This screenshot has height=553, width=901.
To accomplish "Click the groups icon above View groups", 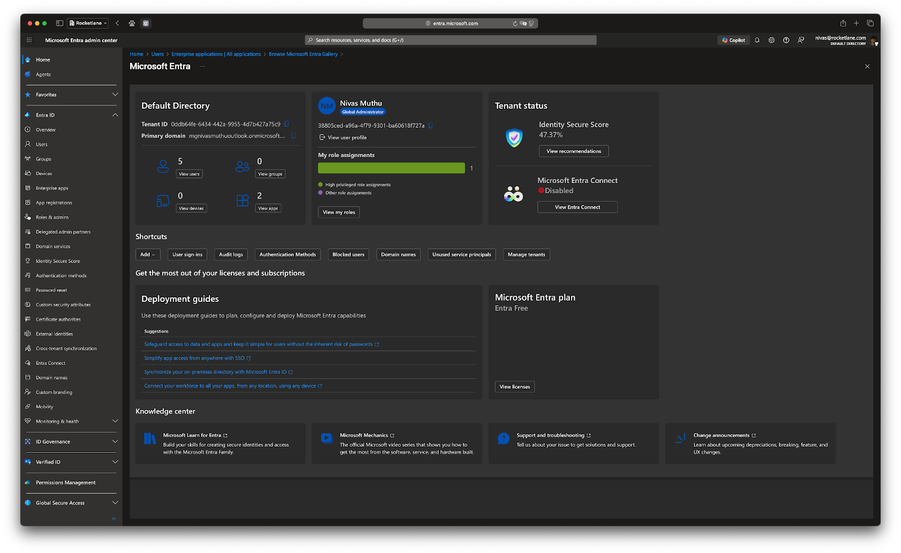I will [243, 166].
